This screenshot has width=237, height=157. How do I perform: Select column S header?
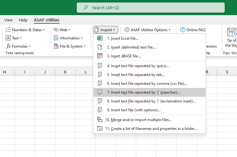pyautogui.click(x=227, y=72)
